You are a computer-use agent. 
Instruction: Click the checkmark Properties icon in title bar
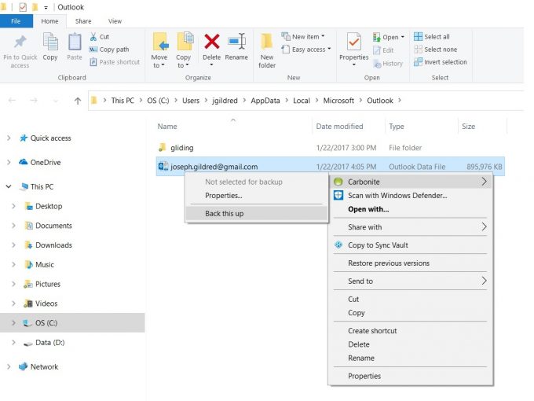click(x=23, y=7)
